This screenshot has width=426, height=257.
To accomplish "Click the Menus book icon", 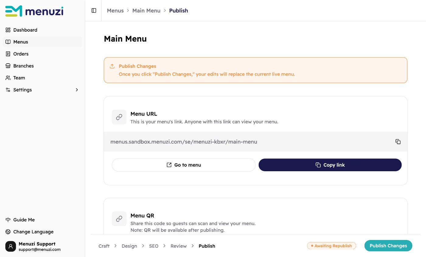I will click(8, 42).
